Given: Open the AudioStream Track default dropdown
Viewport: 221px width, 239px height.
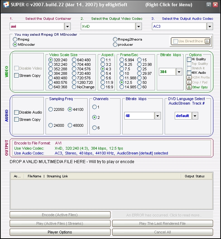Looking at the screenshot, I should click(195, 116).
